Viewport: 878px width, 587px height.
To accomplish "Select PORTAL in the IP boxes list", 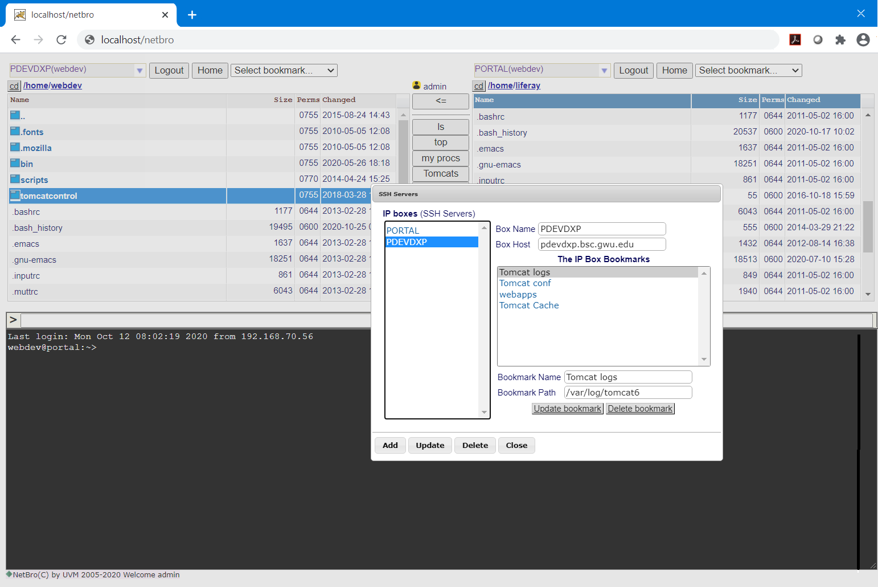I will 403,230.
